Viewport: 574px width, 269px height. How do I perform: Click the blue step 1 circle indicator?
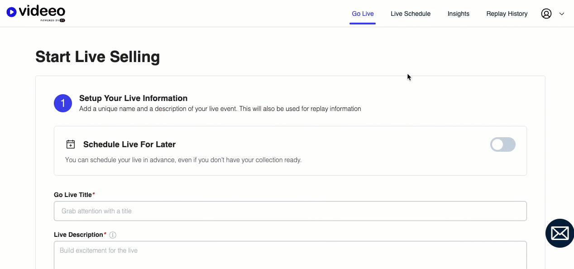pyautogui.click(x=63, y=103)
